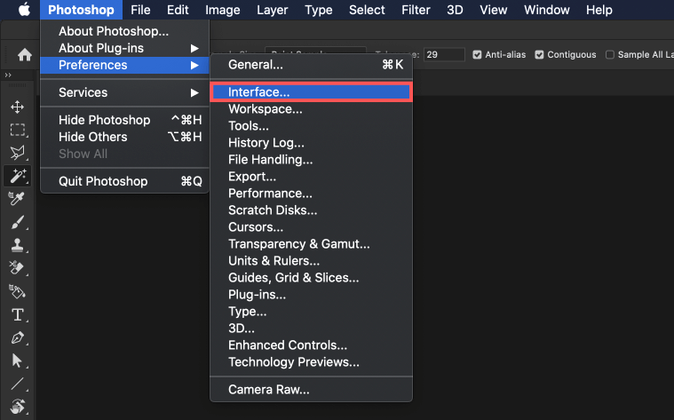
Task: Select the Paint Bucket tool
Action: (17, 291)
